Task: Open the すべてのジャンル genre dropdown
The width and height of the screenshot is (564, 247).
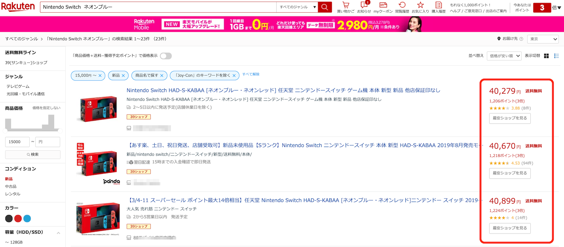Action: click(x=298, y=7)
